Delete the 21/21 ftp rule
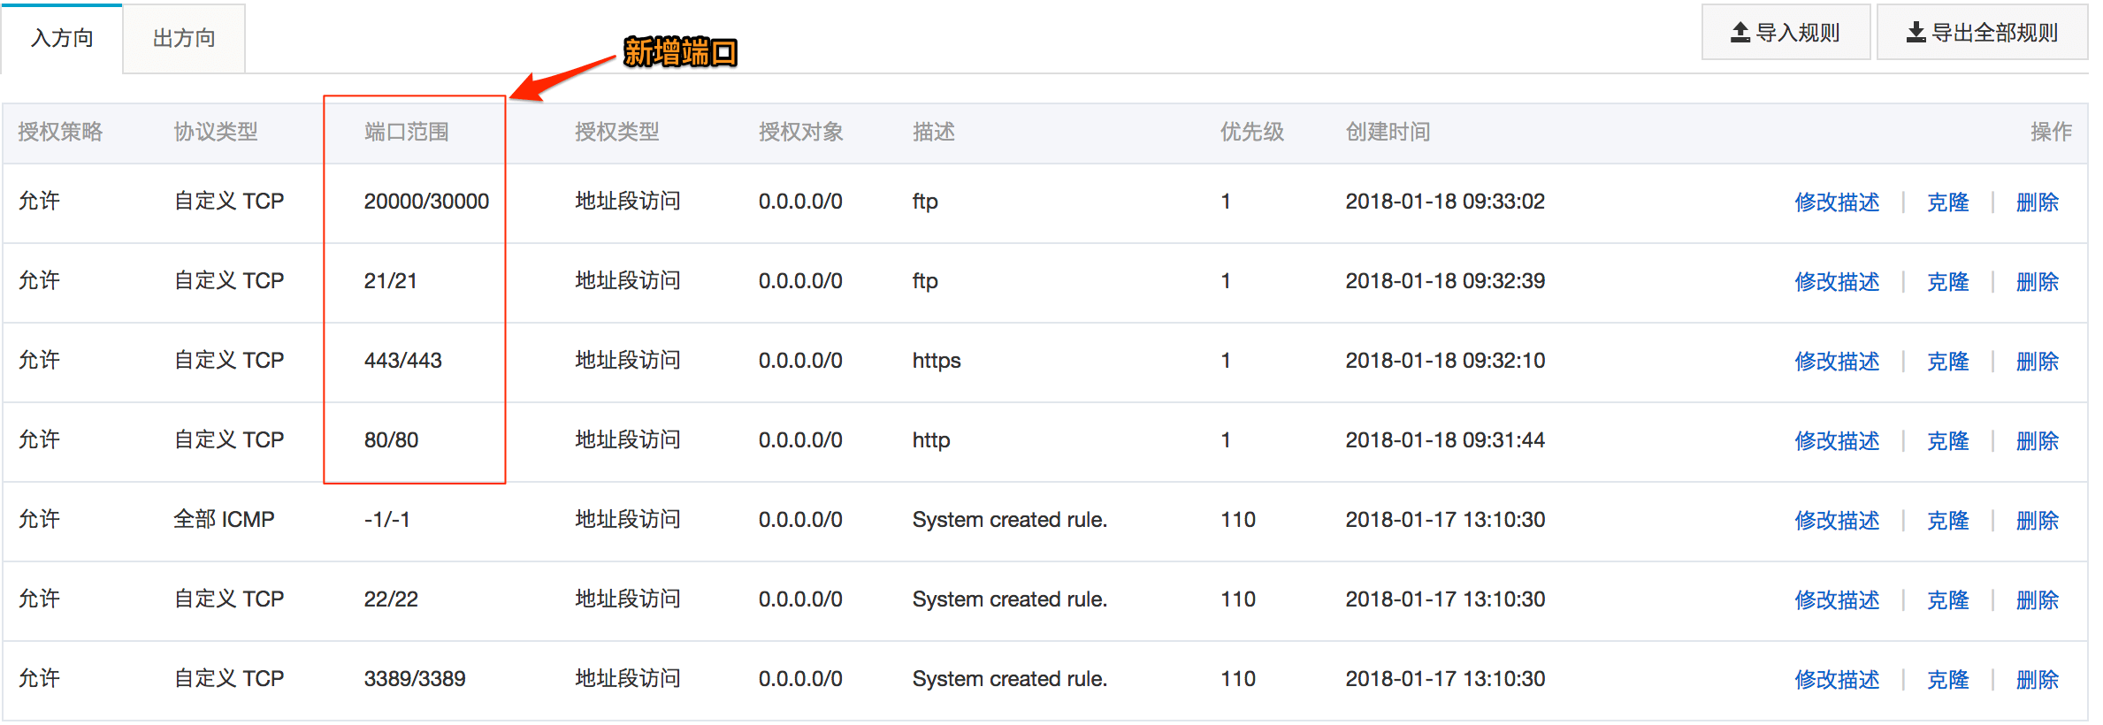This screenshot has width=2103, height=725. point(2037,281)
